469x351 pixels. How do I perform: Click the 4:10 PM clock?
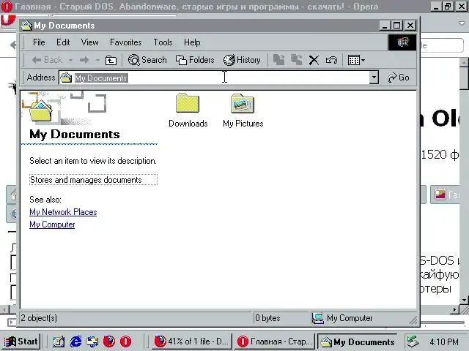tap(444, 341)
